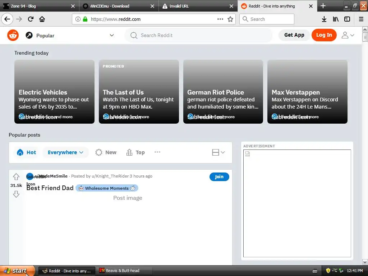Click the security shield tray icon
The image size is (368, 276).
point(328,271)
